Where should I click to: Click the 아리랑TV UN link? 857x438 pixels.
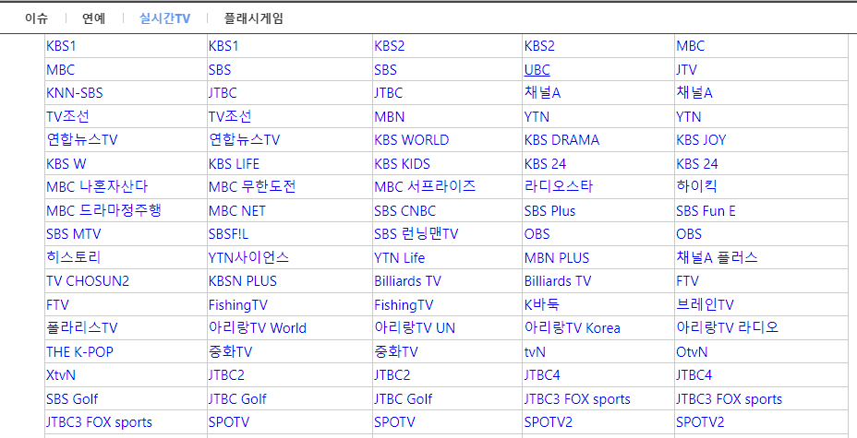point(415,328)
